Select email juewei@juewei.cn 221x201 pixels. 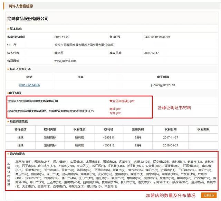pyautogui.click(x=163, y=85)
